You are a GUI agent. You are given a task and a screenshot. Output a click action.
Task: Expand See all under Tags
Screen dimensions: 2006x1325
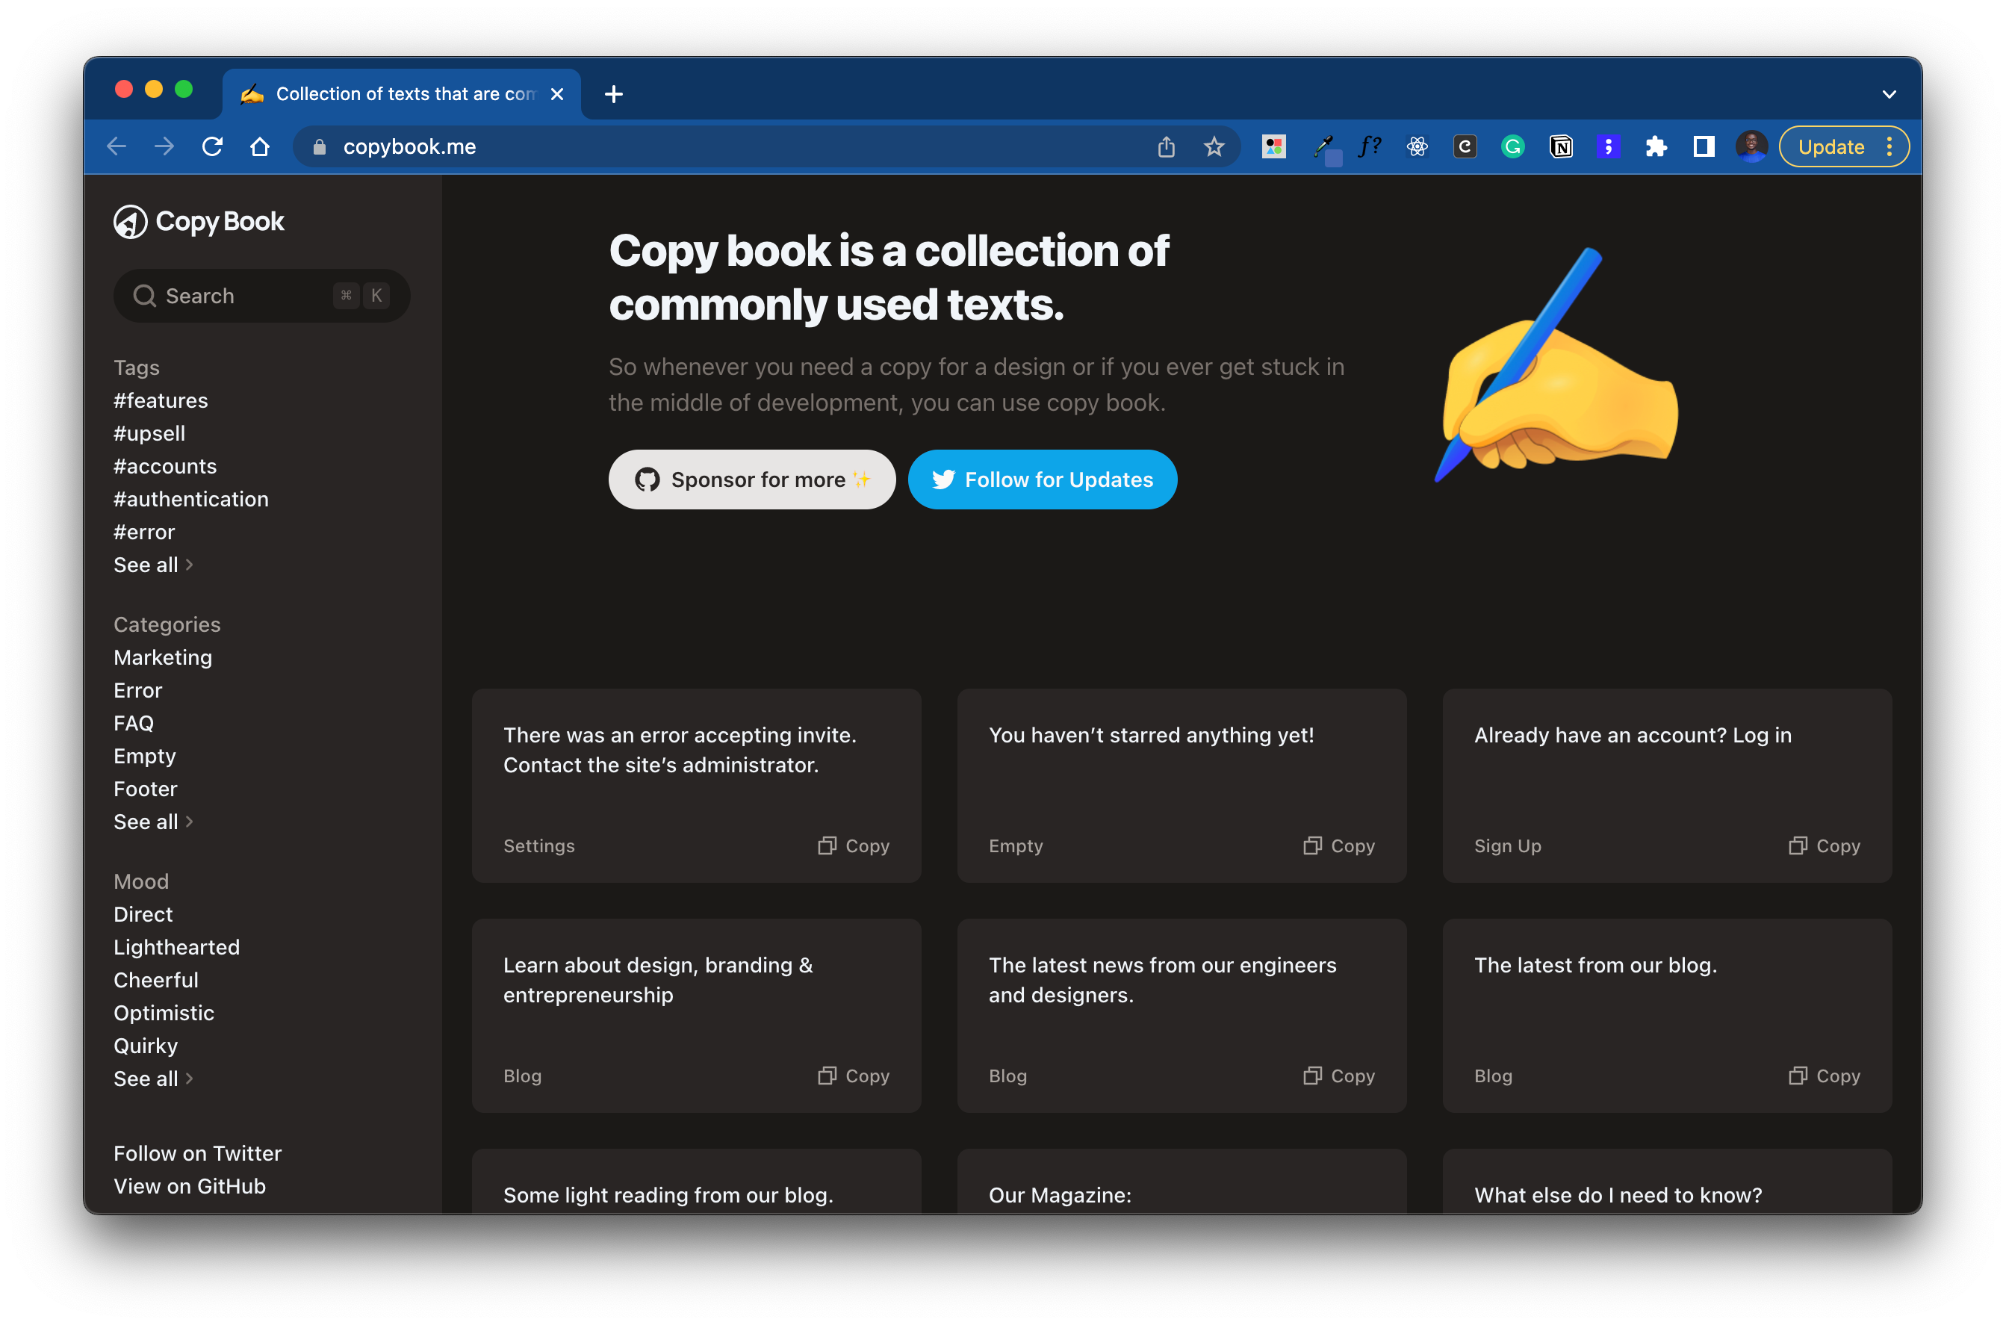coord(153,565)
